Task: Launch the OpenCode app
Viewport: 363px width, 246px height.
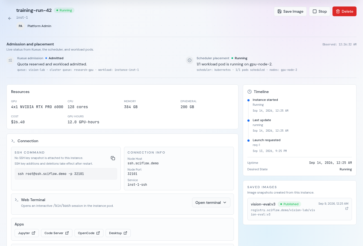Action: (89, 233)
